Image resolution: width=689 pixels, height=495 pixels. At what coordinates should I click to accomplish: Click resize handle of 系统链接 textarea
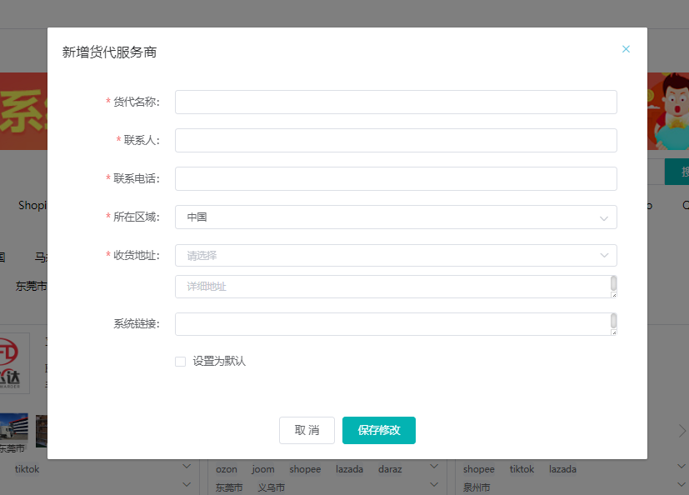click(x=614, y=332)
